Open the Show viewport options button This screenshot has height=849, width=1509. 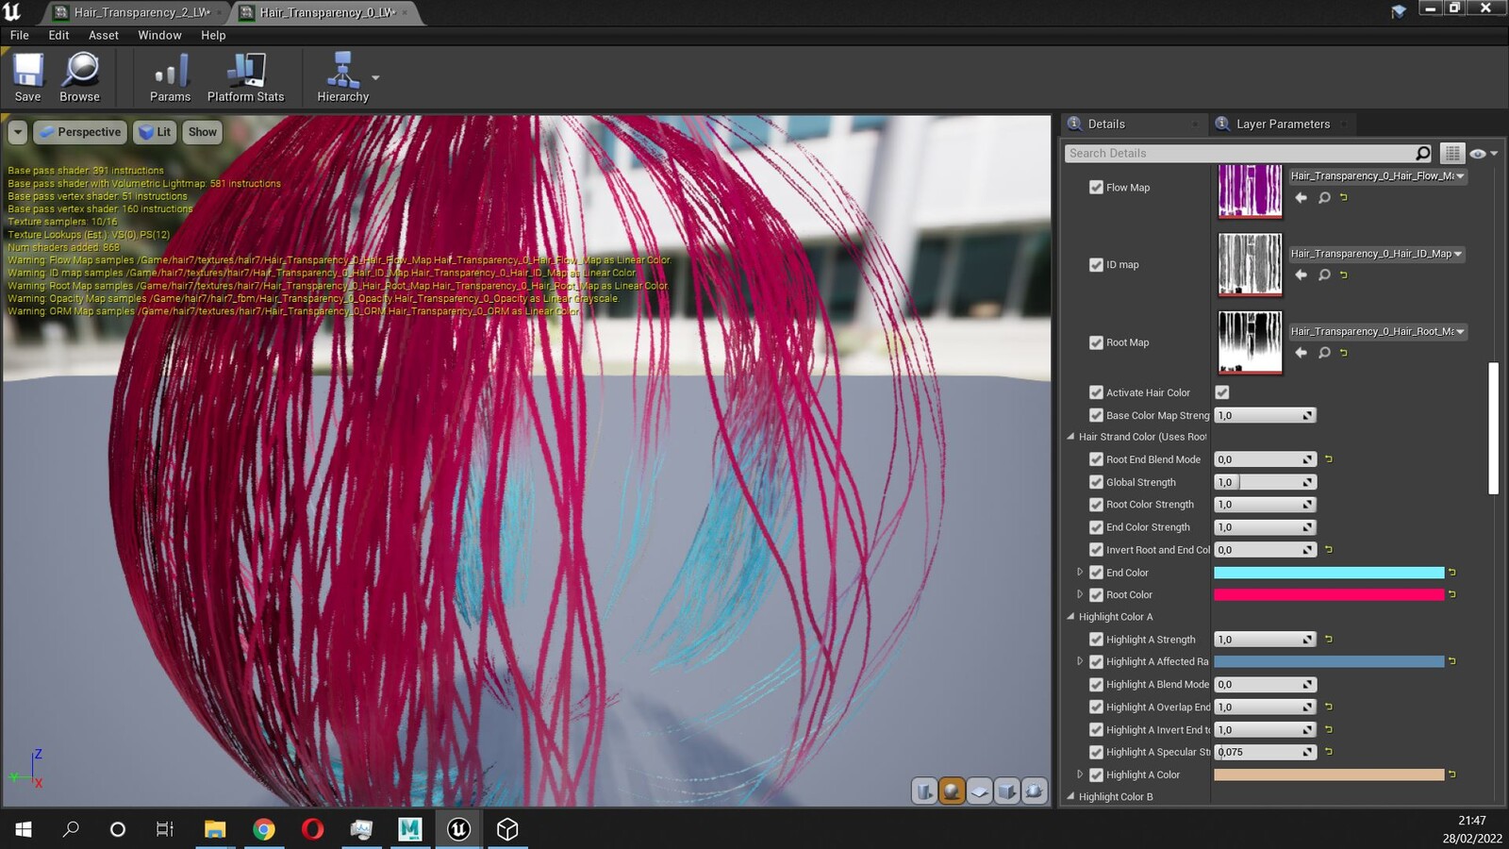click(x=202, y=132)
